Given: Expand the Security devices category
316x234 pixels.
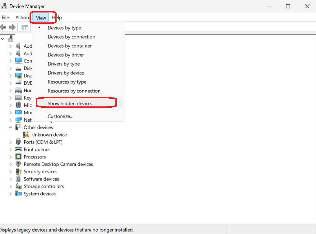Looking at the screenshot, I should point(11,171).
